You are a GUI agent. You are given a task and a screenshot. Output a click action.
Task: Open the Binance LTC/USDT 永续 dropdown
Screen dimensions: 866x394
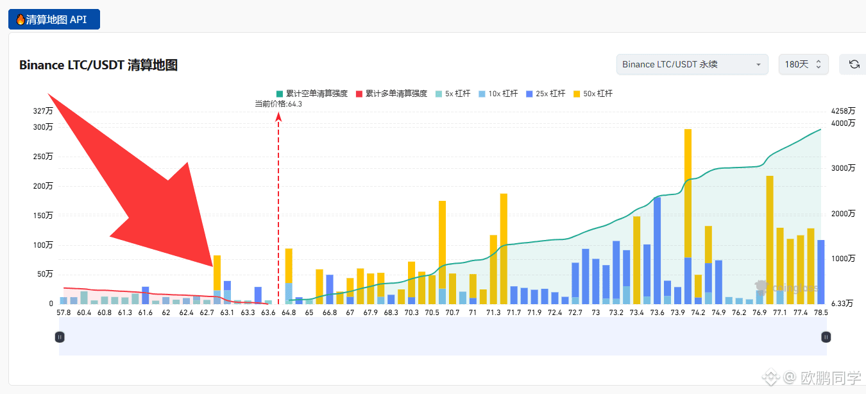coord(692,64)
